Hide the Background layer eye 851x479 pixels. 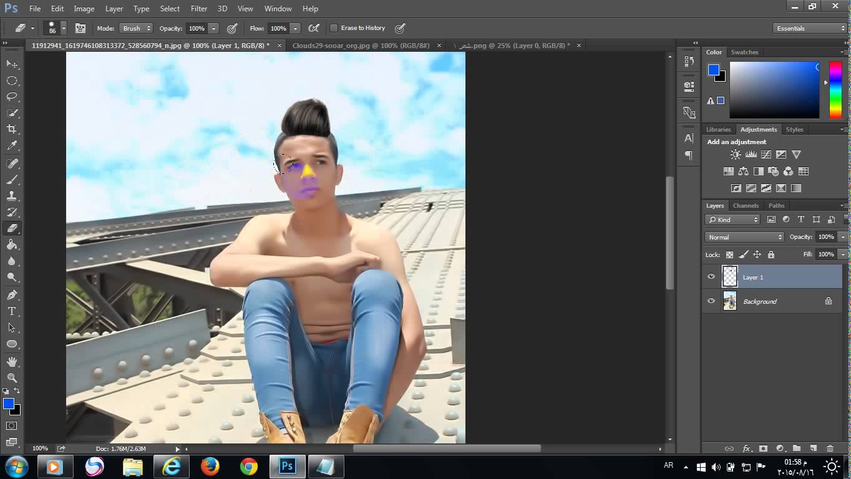(711, 301)
